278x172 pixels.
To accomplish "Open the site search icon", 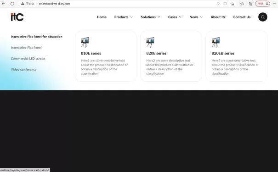I will click(262, 17).
